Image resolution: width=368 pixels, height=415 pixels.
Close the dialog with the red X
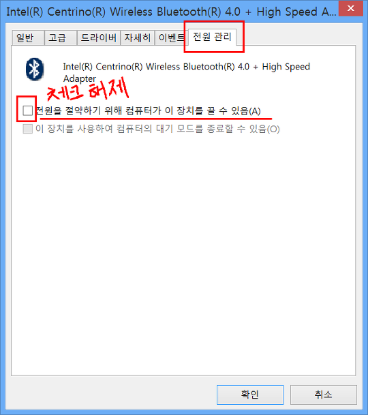(x=350, y=8)
